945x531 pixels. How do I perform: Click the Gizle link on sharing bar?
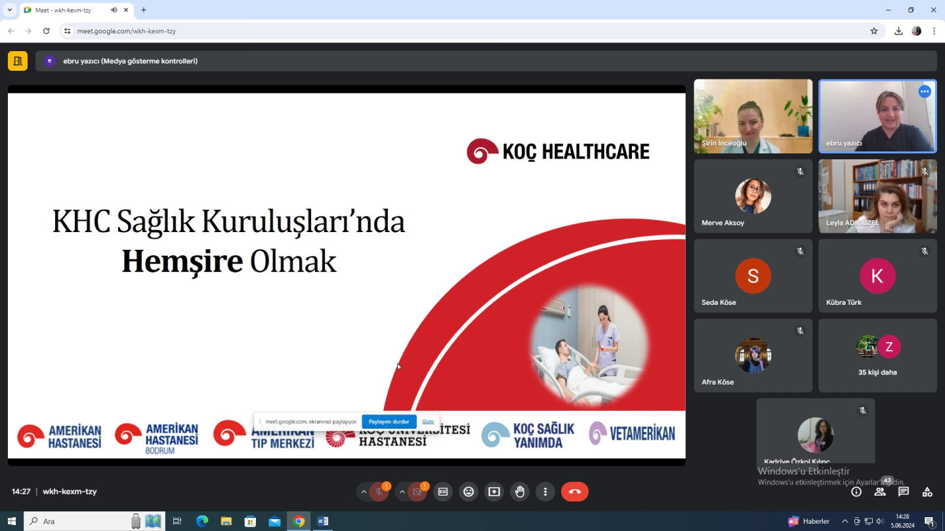point(428,422)
